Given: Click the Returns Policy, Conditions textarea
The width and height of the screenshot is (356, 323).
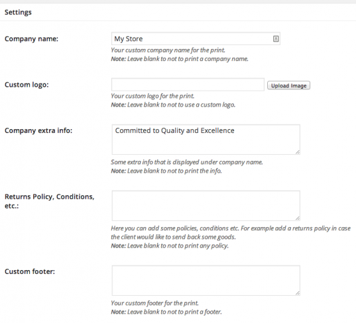Looking at the screenshot, I should (206, 206).
